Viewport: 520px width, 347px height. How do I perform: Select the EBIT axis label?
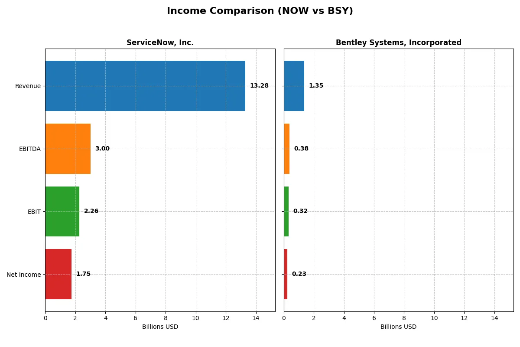(34, 212)
